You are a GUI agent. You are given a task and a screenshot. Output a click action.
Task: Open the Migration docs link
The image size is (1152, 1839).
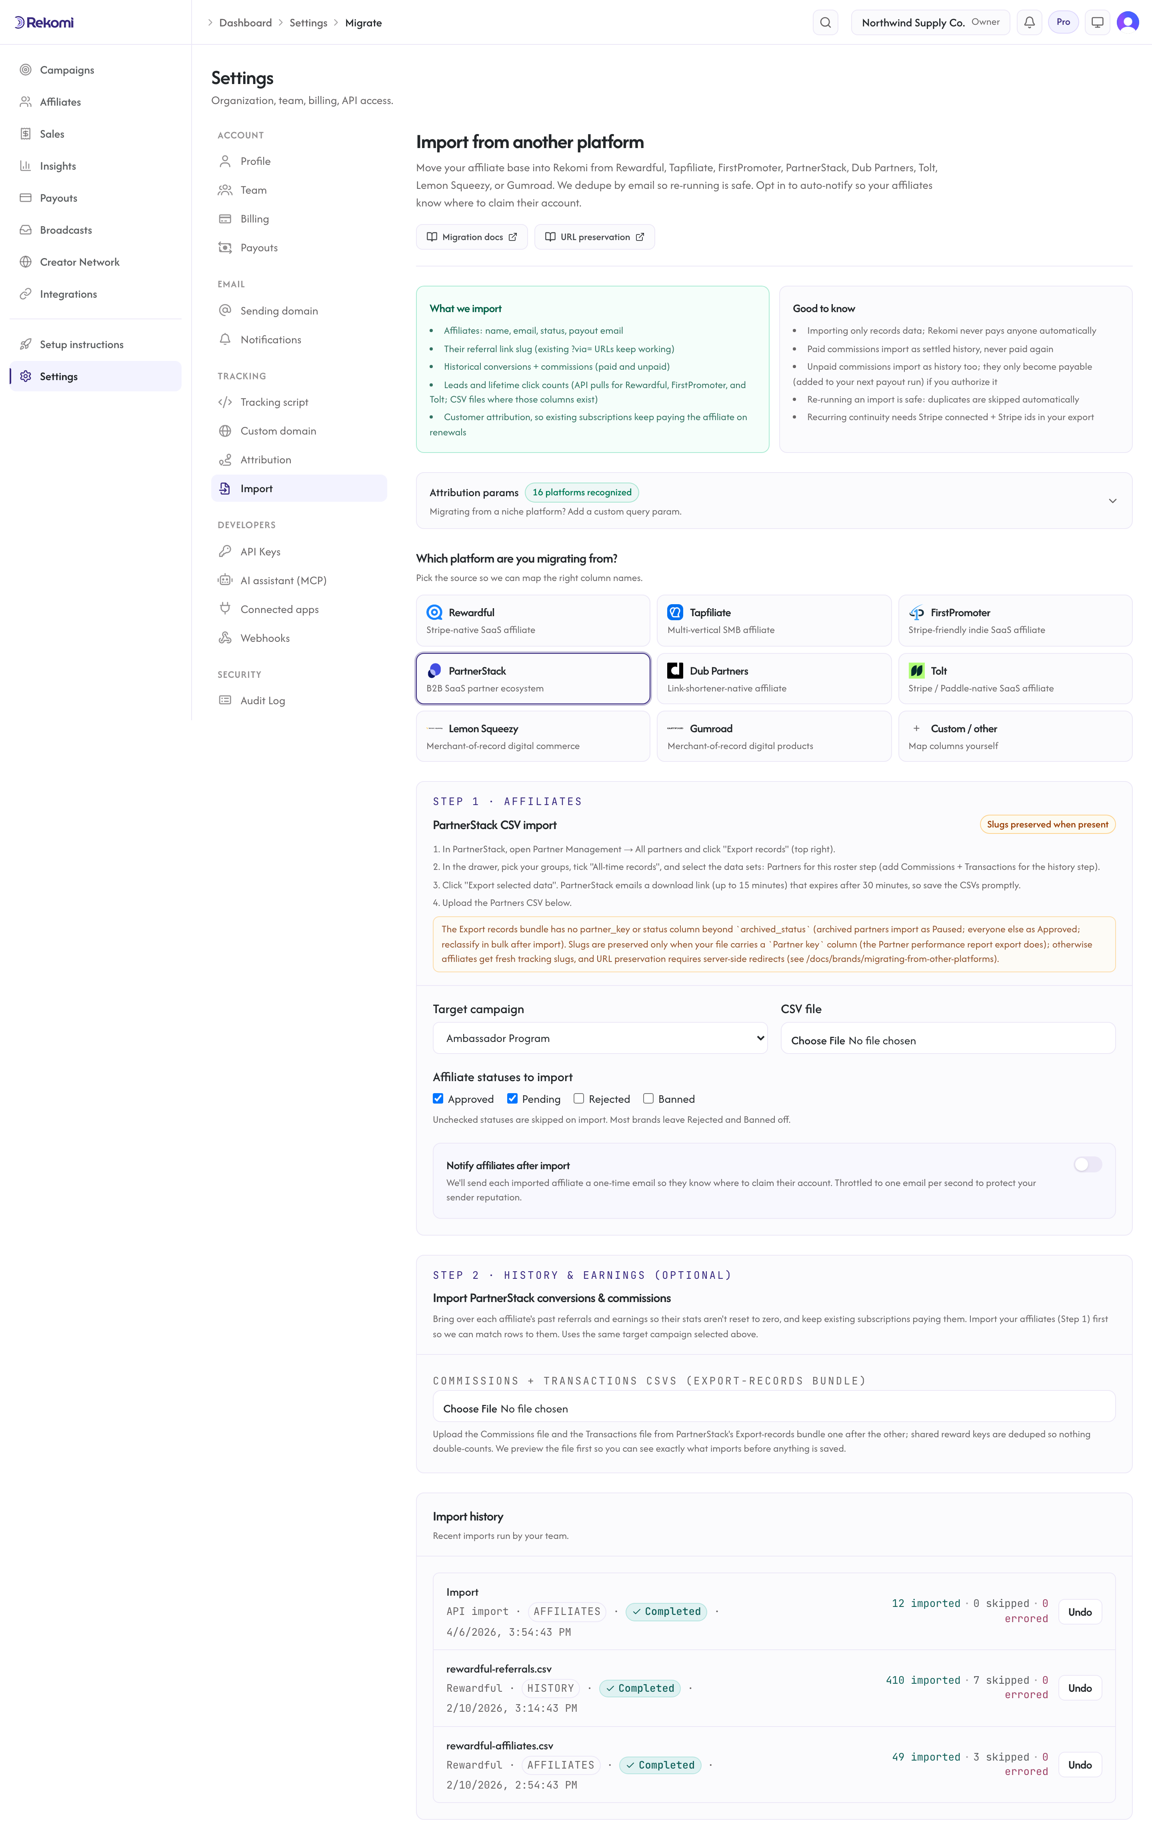tap(472, 237)
